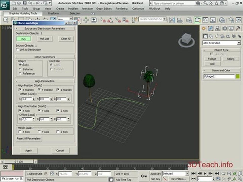Select the Lights category icon
The height and width of the screenshot is (182, 243).
pos(217,36)
